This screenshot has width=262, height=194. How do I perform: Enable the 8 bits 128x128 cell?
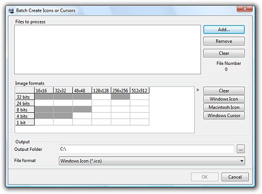pyautogui.click(x=101, y=109)
